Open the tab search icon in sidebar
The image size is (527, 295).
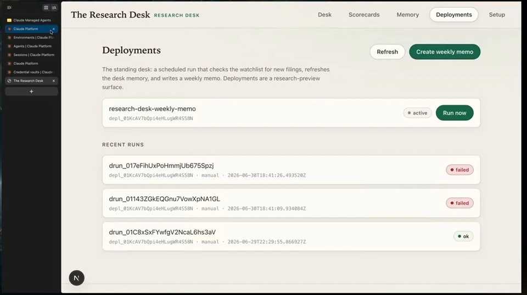[54, 7]
